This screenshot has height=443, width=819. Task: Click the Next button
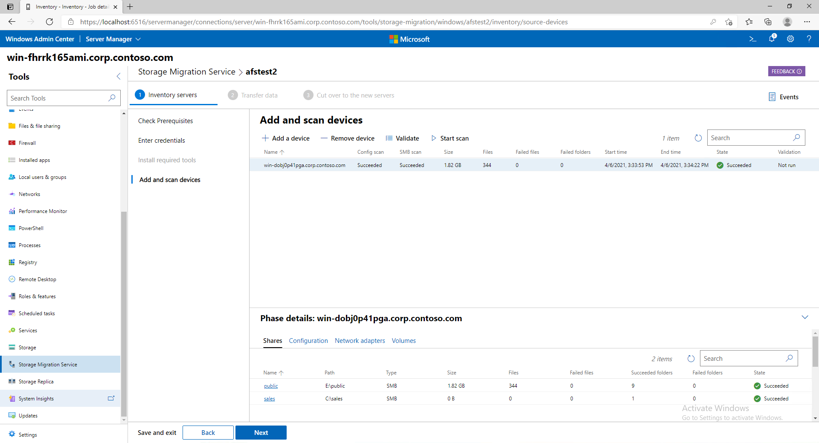click(261, 432)
